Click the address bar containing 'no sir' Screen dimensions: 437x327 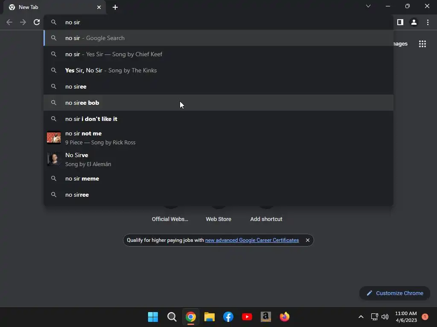(x=218, y=22)
